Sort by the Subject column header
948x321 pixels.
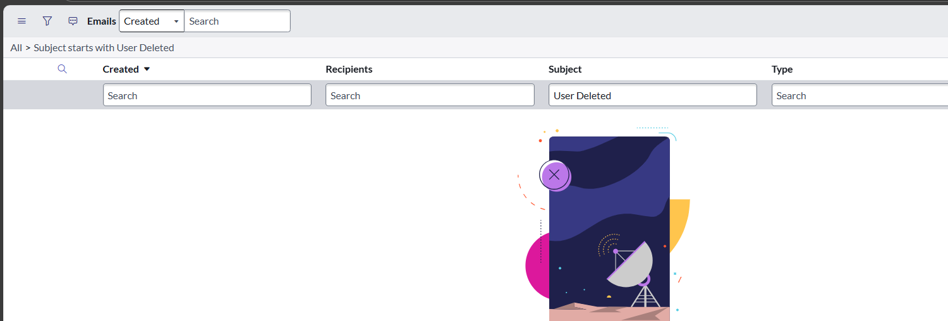click(x=565, y=69)
